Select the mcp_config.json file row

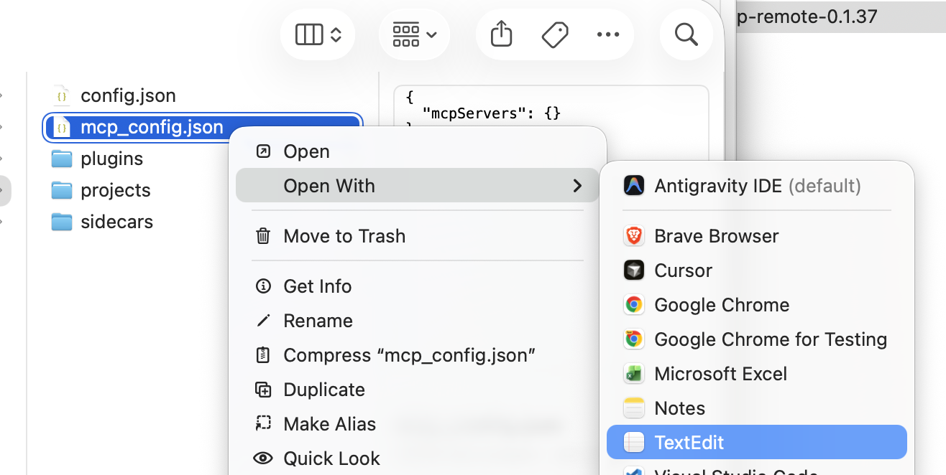click(203, 128)
